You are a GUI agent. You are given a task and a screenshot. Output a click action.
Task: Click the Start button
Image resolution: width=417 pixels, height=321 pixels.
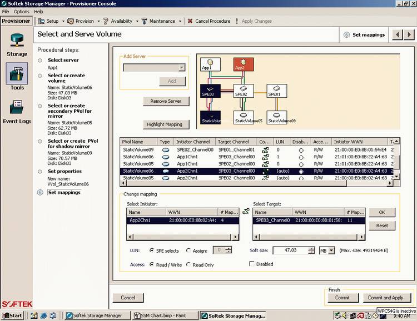click(12, 315)
